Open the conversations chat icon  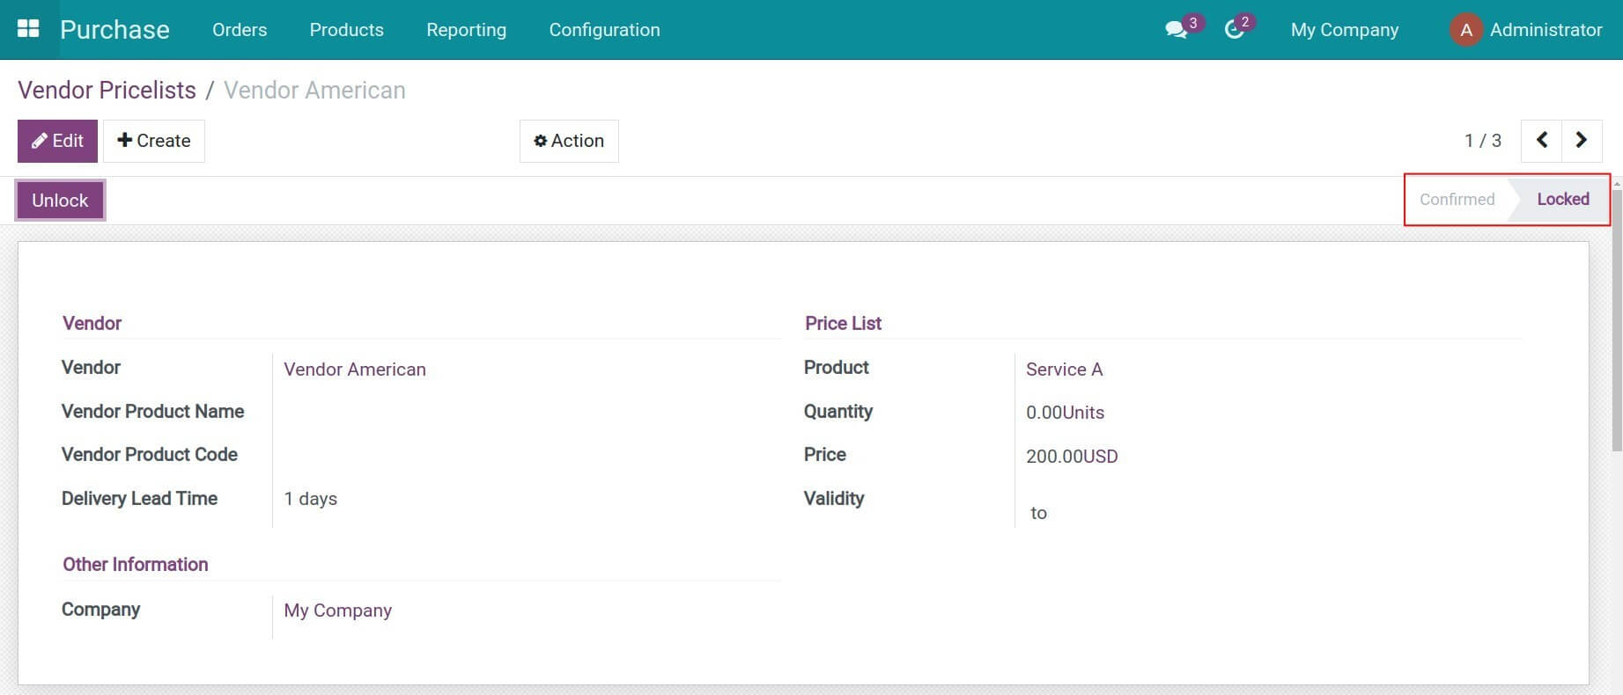(x=1176, y=30)
